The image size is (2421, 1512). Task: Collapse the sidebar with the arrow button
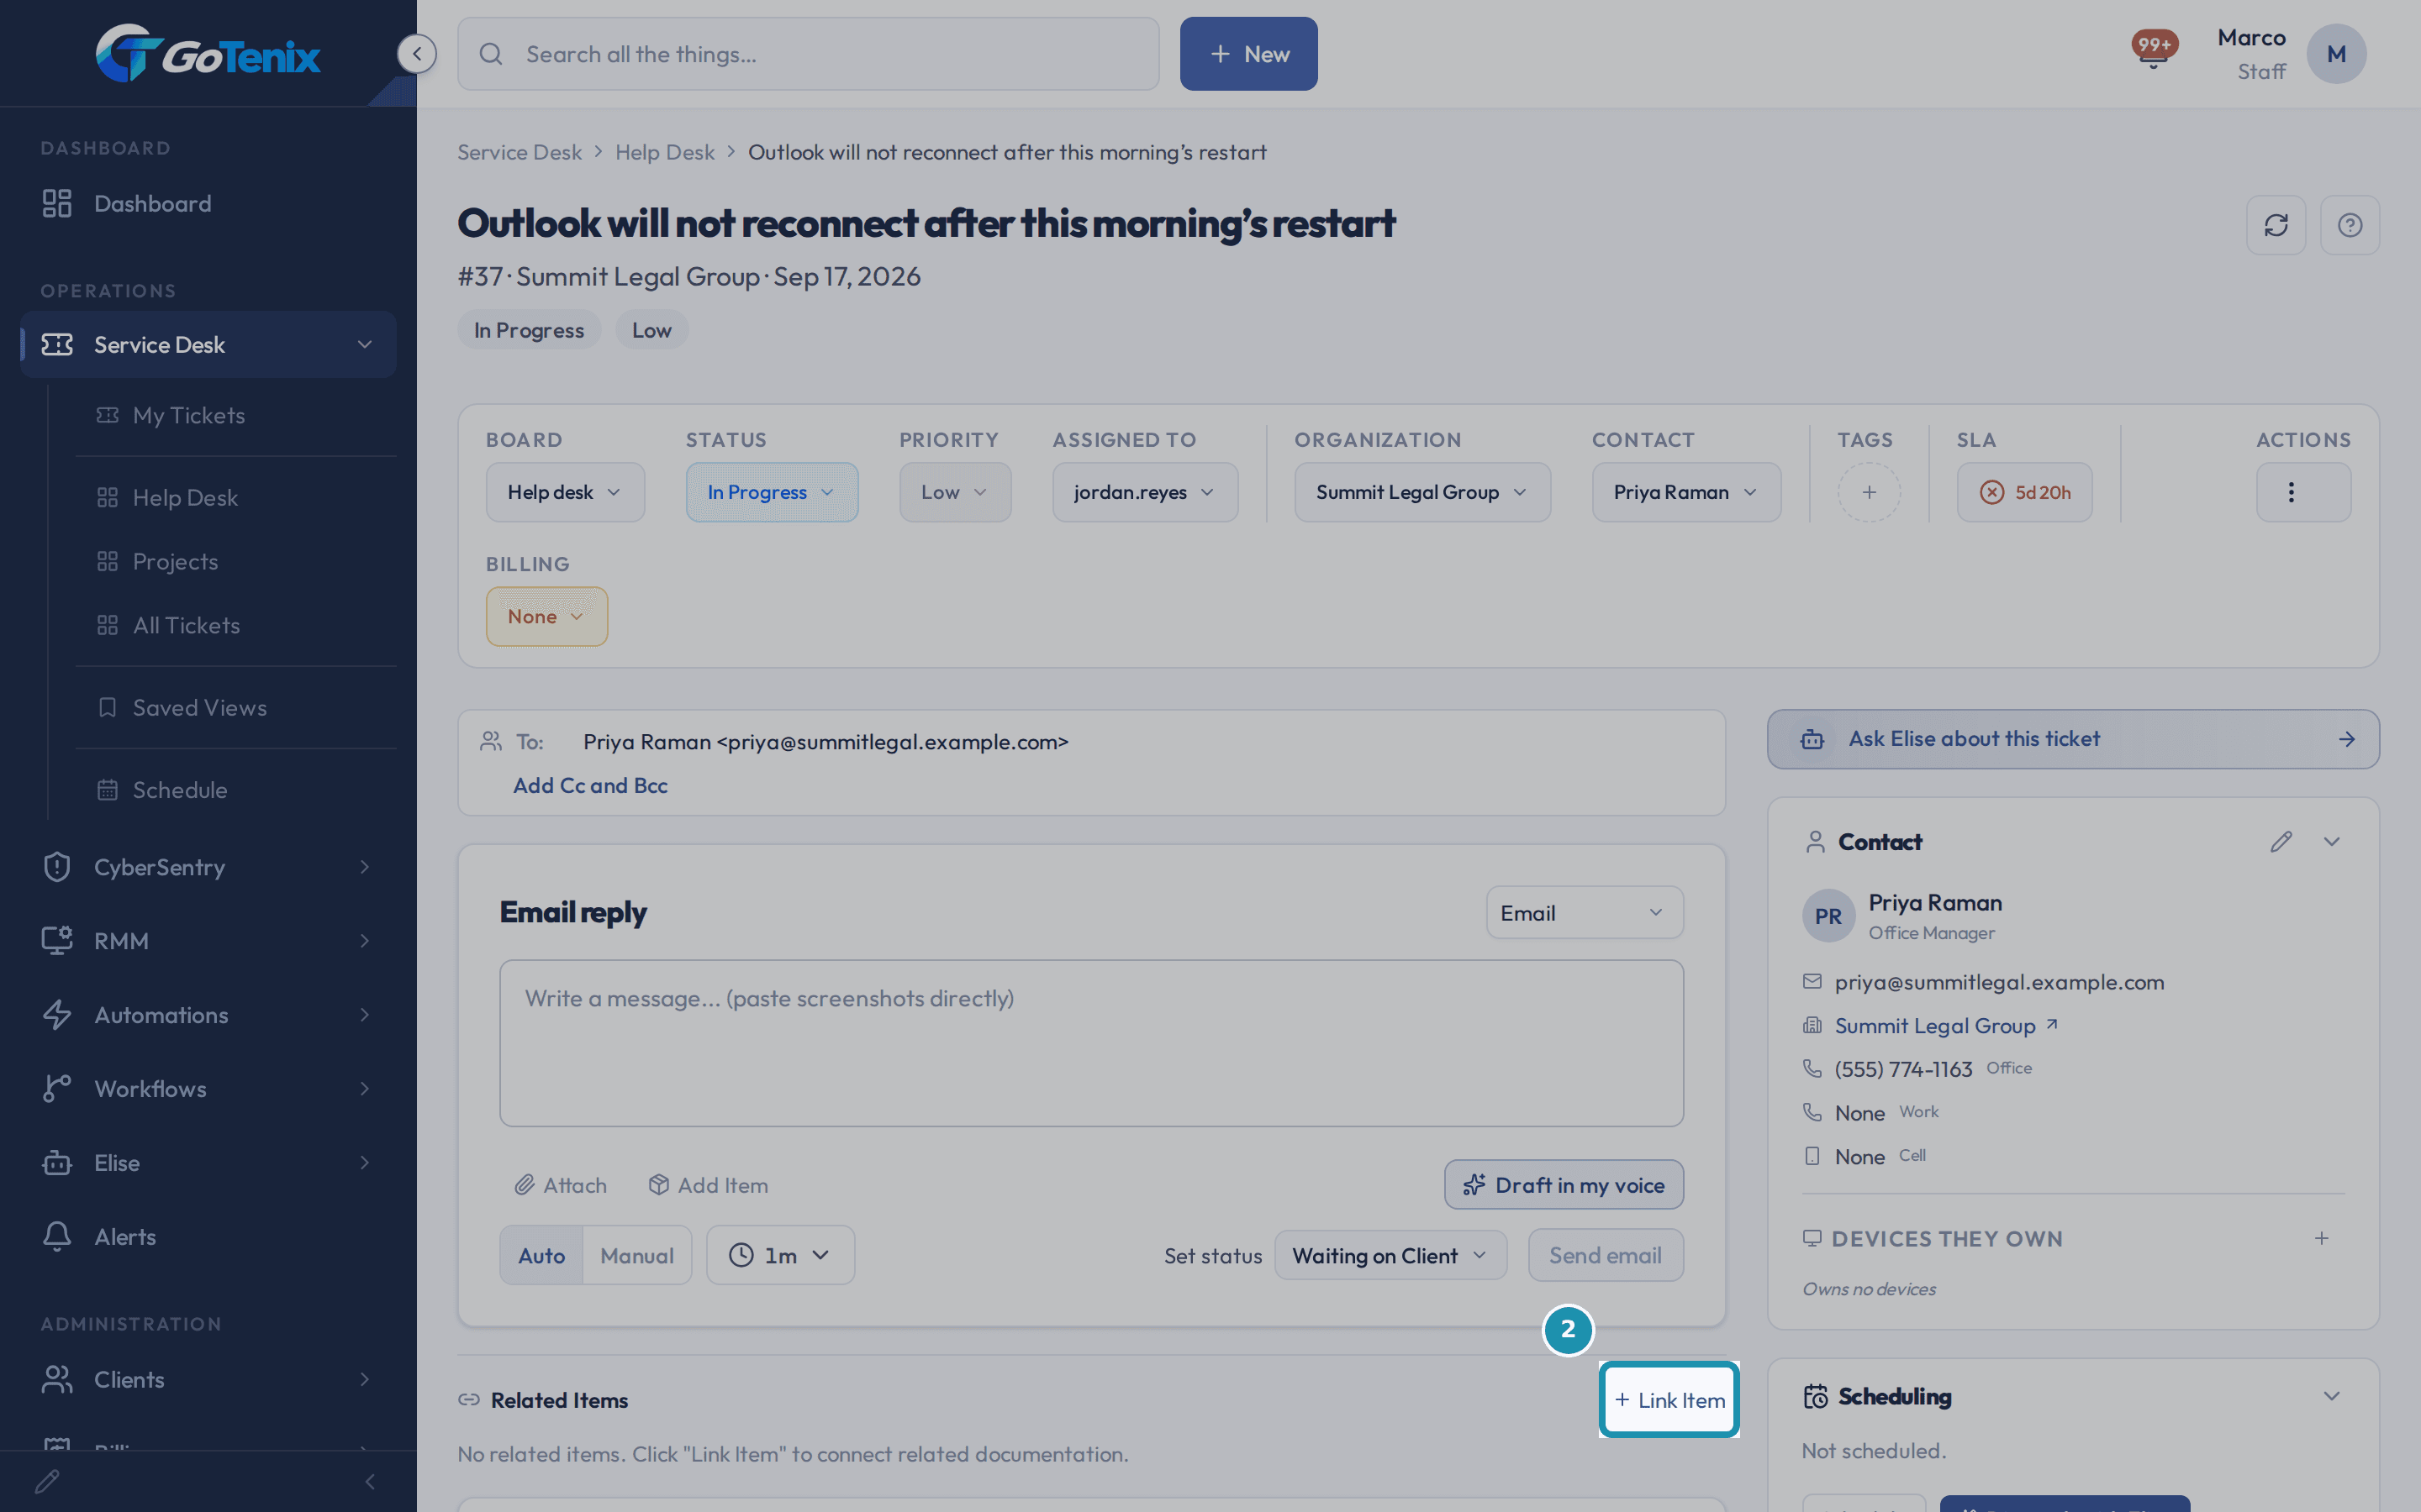[x=416, y=54]
